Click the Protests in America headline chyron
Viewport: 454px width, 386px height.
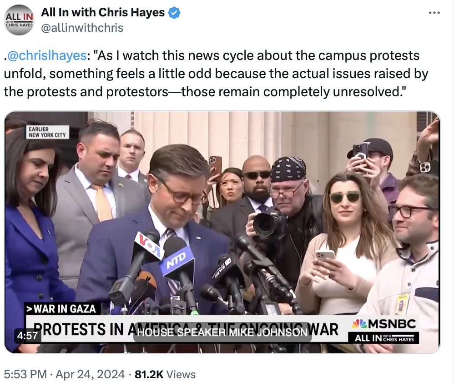(x=186, y=329)
